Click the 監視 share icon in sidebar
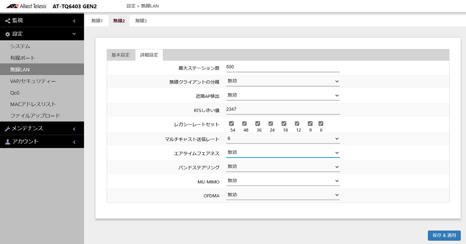466x244 pixels. pyautogui.click(x=7, y=21)
